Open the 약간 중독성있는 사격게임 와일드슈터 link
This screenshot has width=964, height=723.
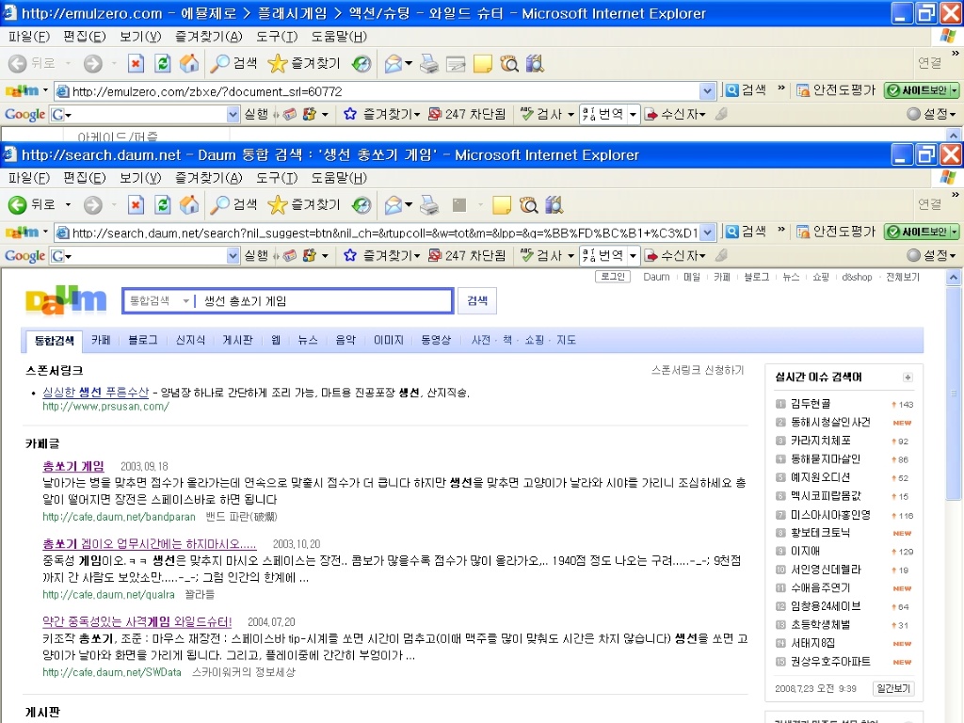137,621
